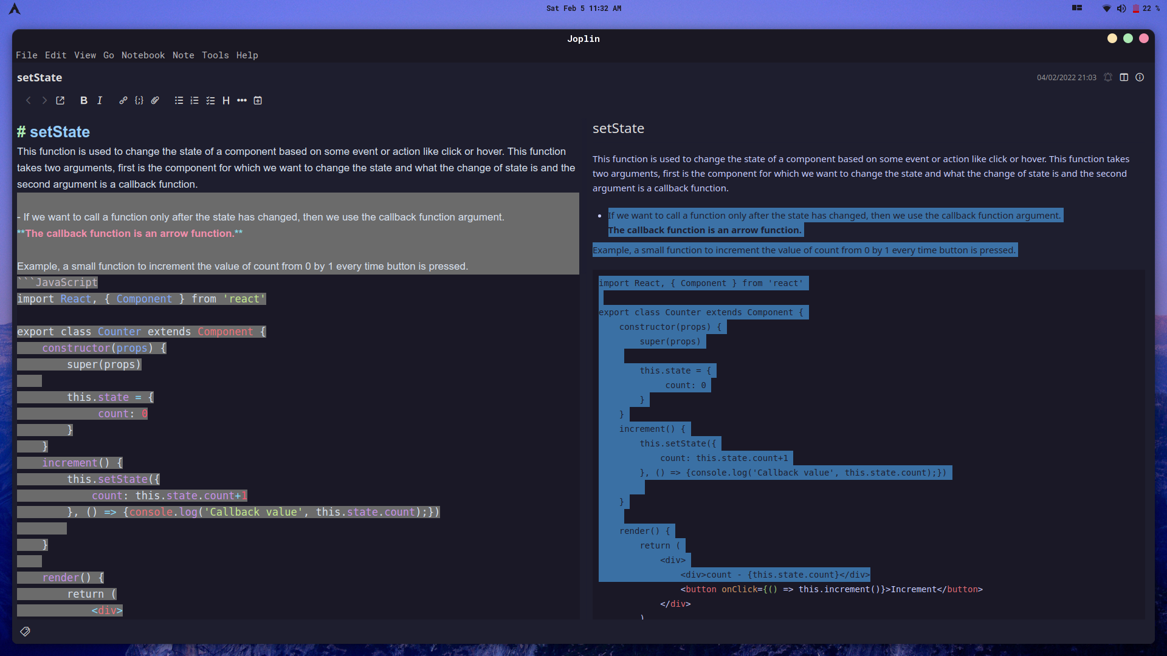Insert a hyperlink using link icon
This screenshot has height=656, width=1167.
(123, 101)
